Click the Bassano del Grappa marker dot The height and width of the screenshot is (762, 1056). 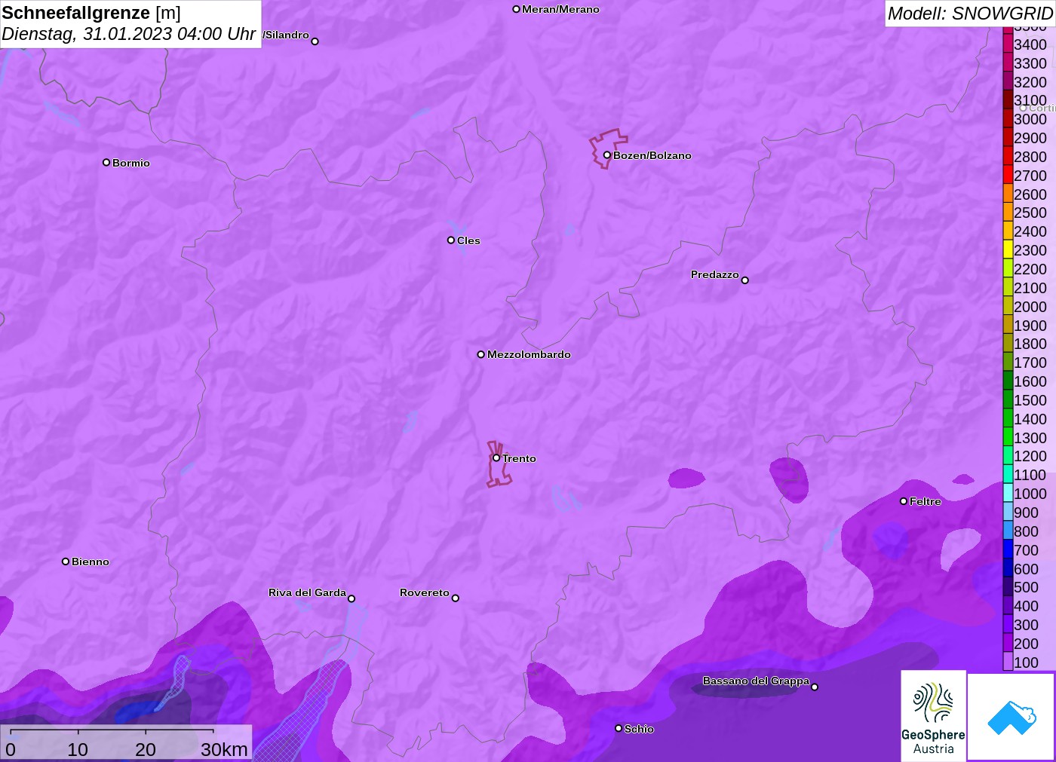[x=815, y=687]
